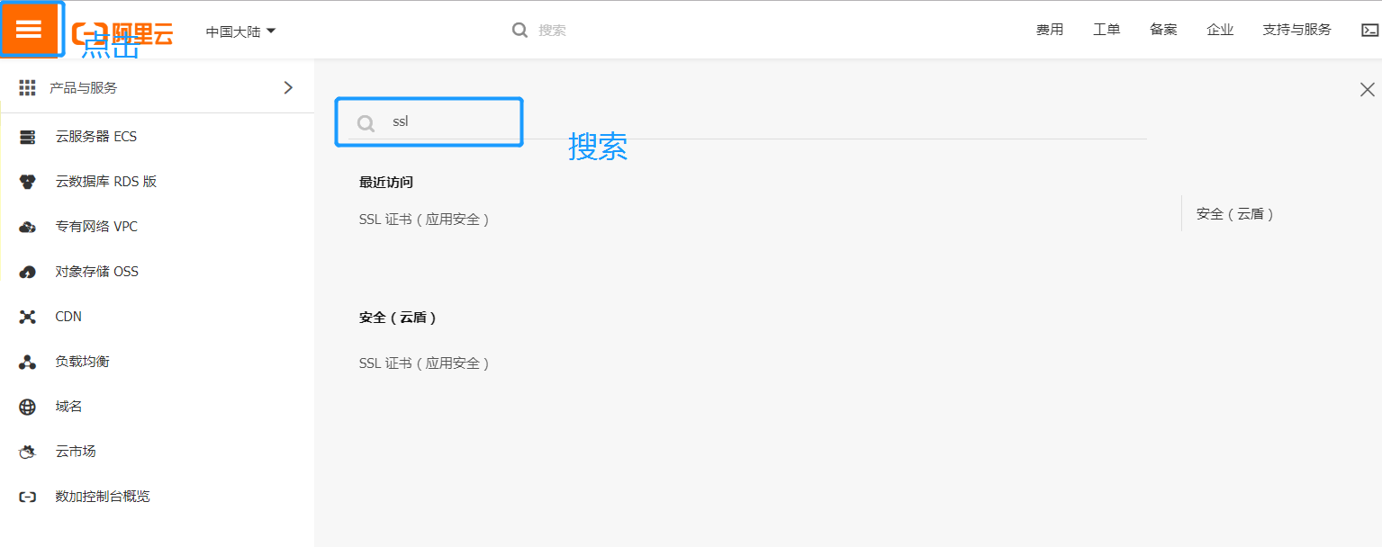Click the 负载均衡 icon
The width and height of the screenshot is (1382, 547).
tap(28, 362)
